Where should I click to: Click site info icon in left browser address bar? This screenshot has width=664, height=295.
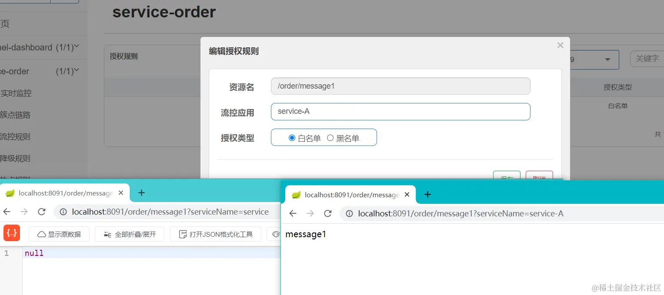point(63,212)
